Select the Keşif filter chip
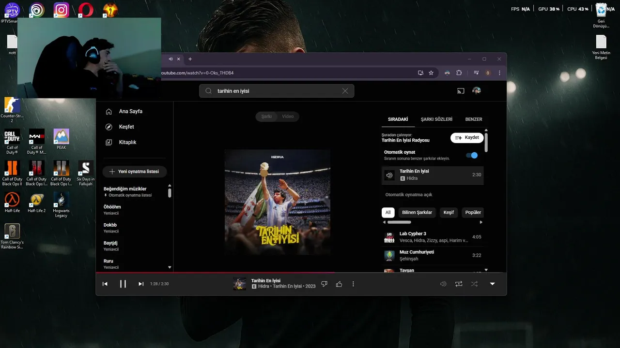The image size is (620, 348). click(x=449, y=213)
